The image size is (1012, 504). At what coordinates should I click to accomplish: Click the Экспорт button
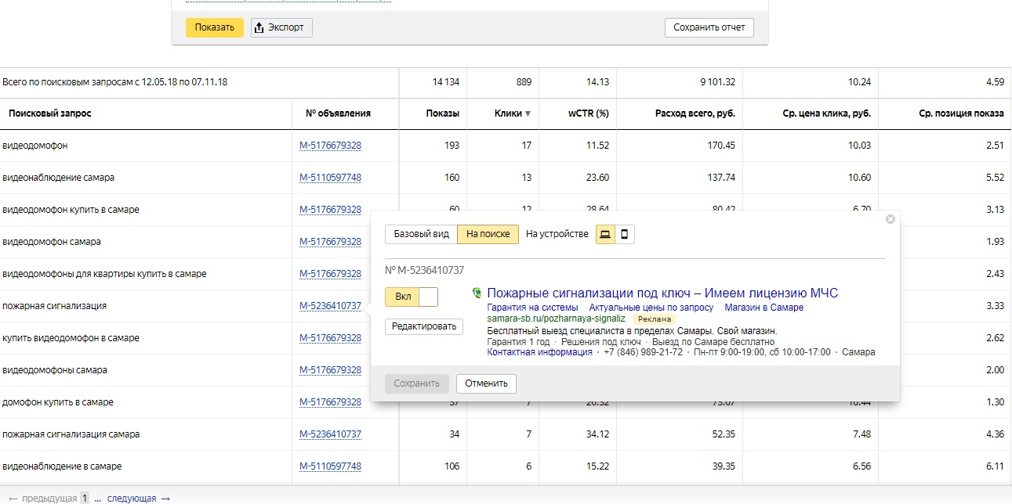click(x=282, y=27)
